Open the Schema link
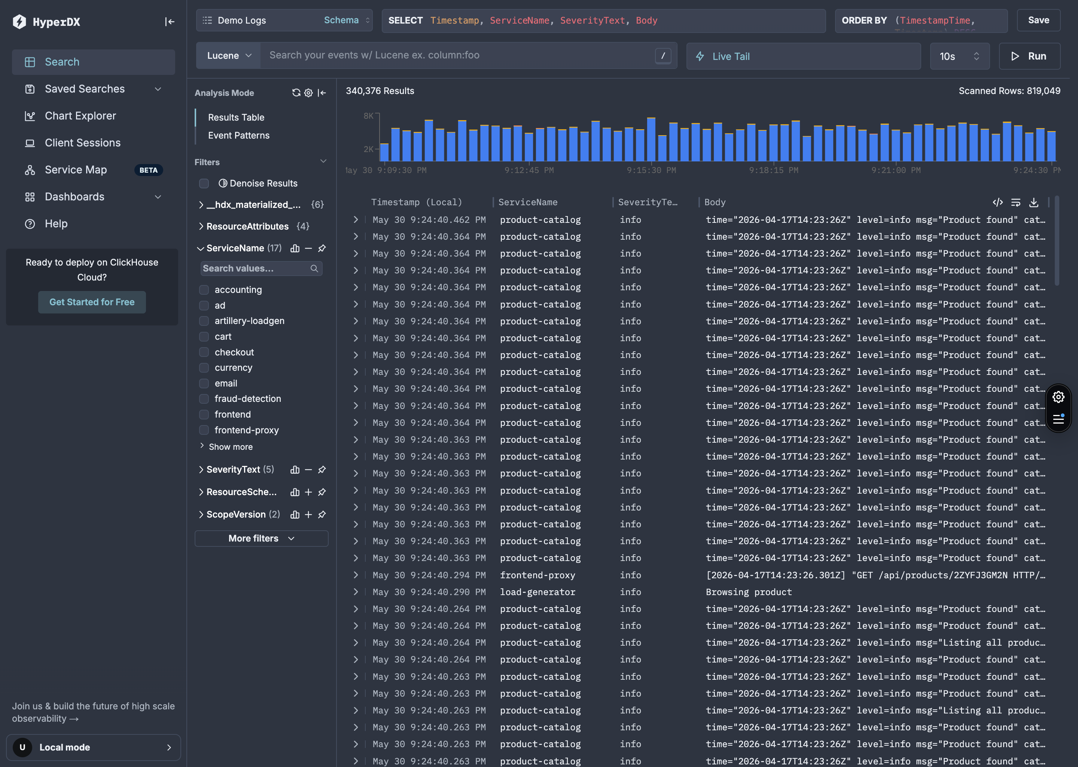Screen dimensions: 1078x767 [341, 20]
